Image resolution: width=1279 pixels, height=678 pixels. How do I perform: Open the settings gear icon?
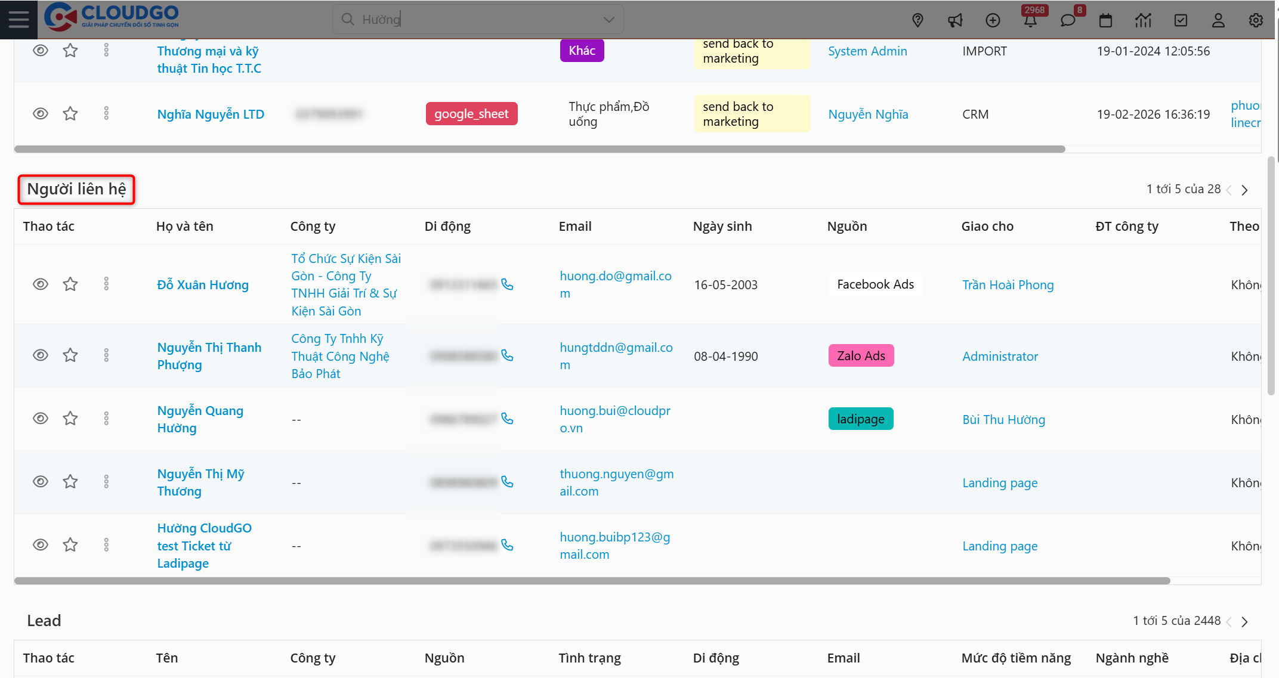coord(1256,20)
